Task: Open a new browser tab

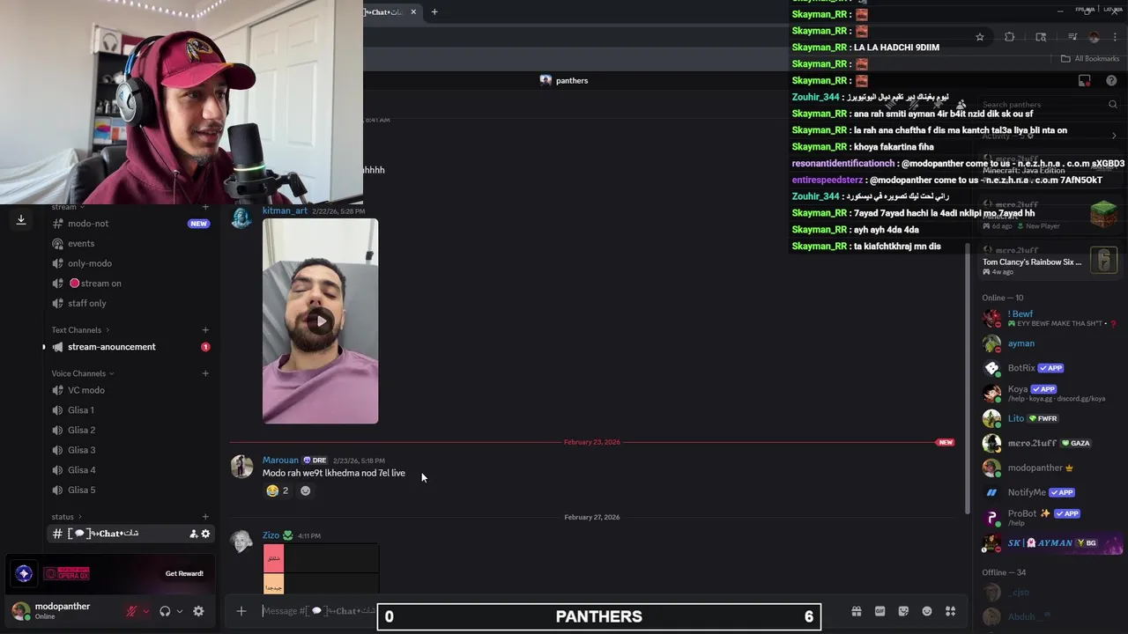Action: pyautogui.click(x=434, y=11)
